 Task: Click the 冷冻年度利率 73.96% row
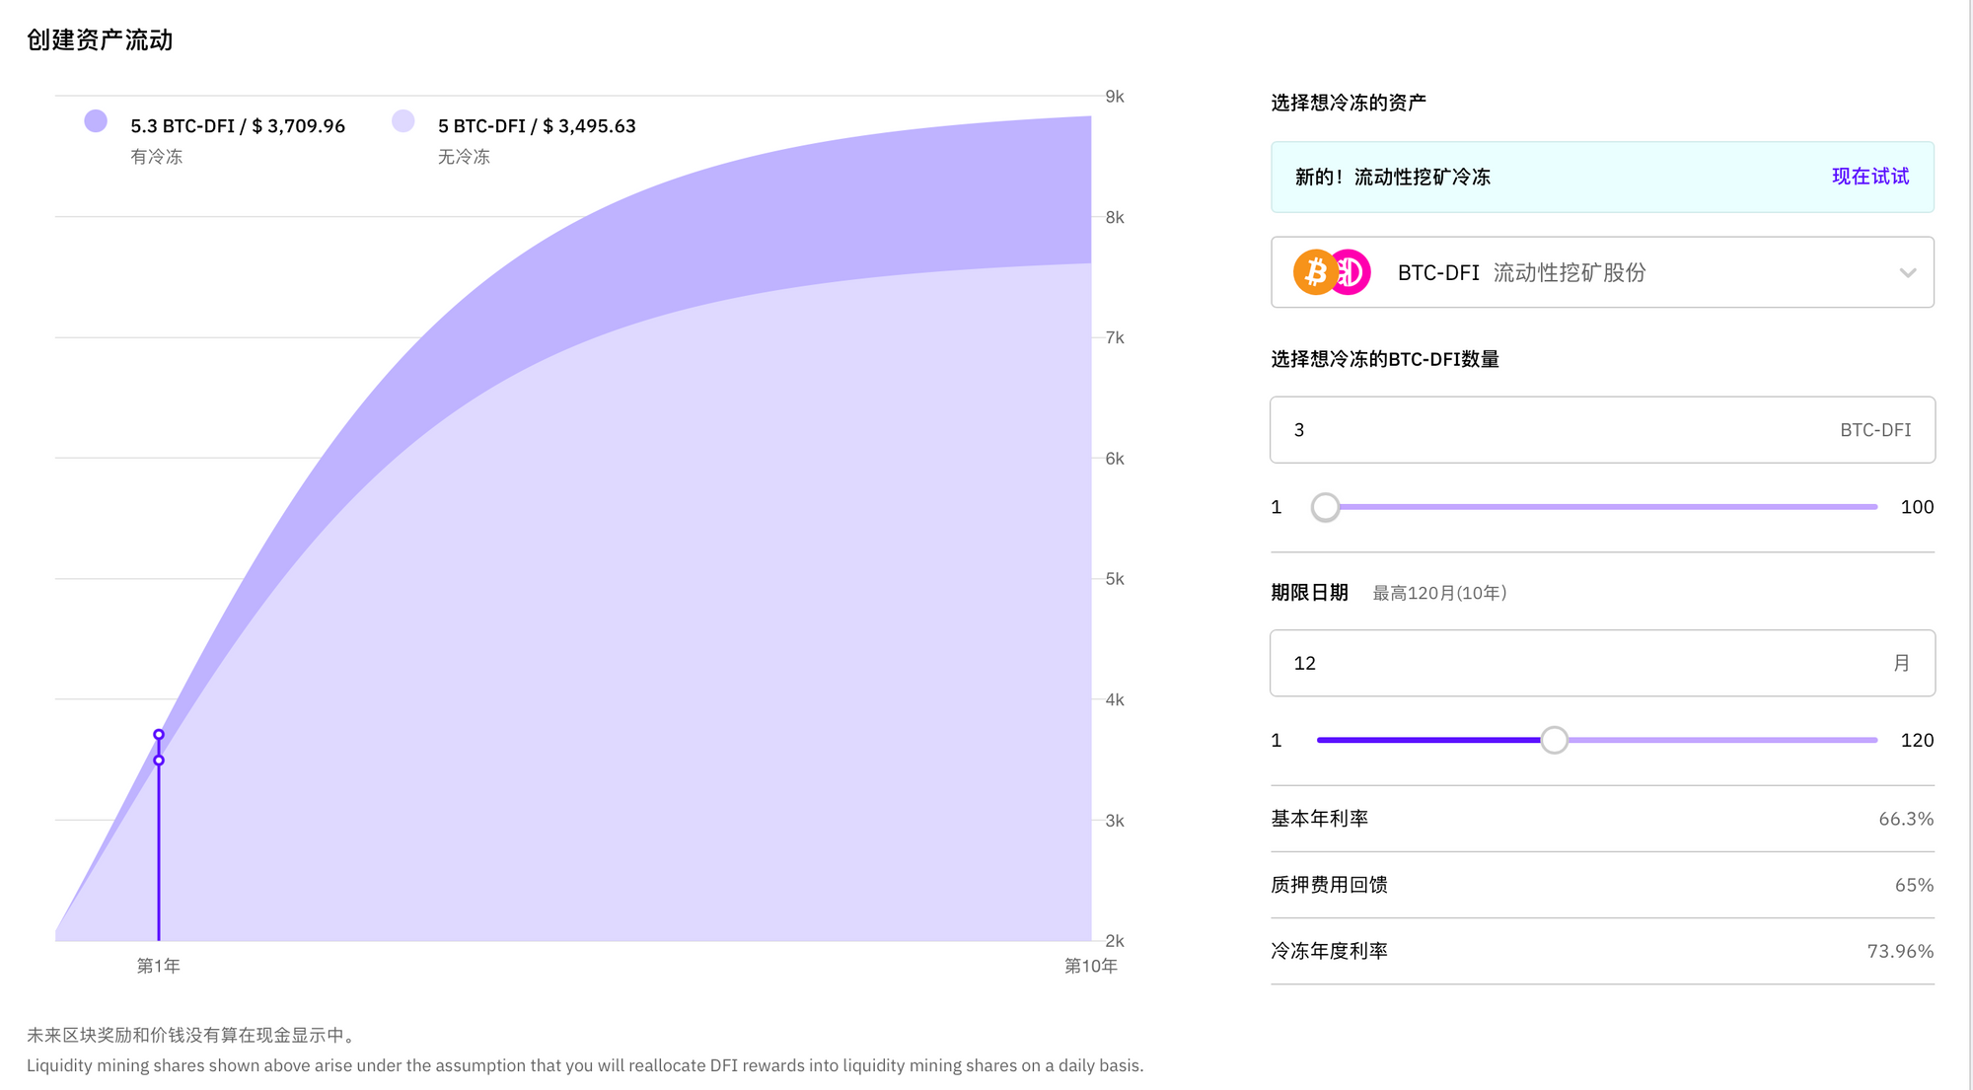1602,951
